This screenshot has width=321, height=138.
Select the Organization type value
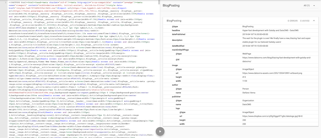[248, 101]
